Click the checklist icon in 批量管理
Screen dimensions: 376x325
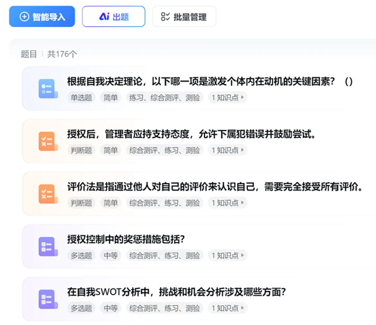pyautogui.click(x=165, y=17)
